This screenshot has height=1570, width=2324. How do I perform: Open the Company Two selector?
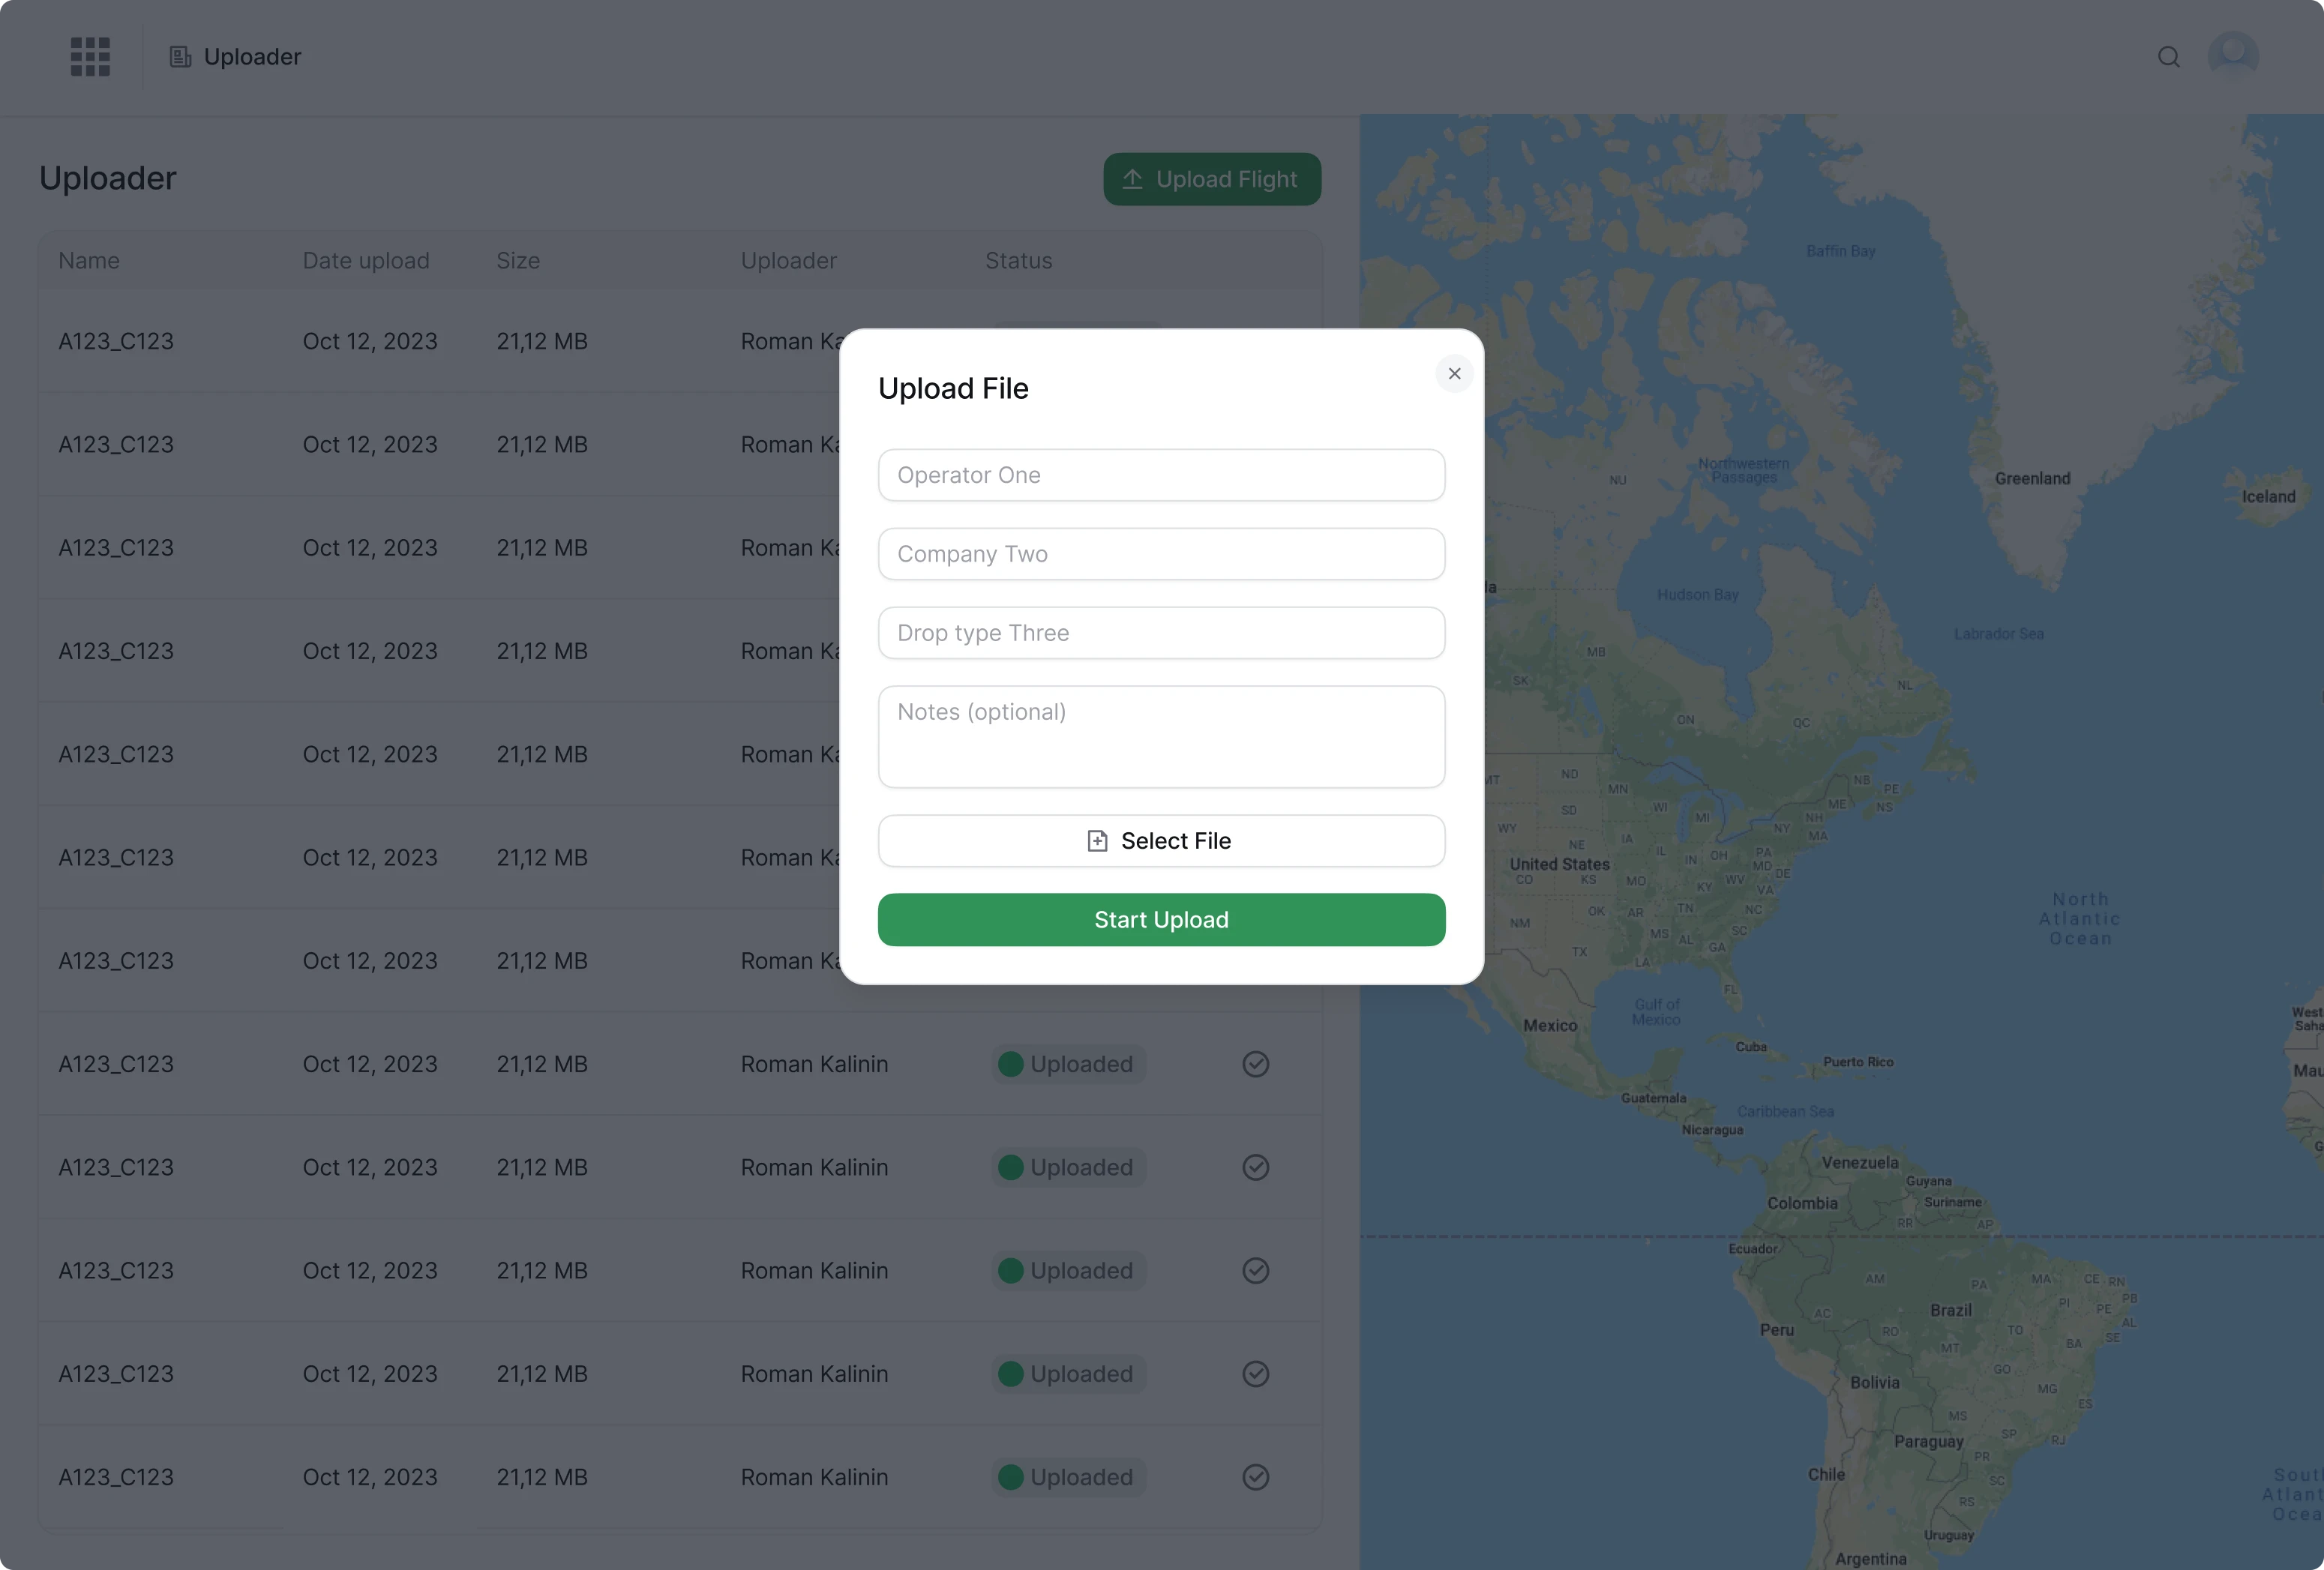tap(1160, 554)
